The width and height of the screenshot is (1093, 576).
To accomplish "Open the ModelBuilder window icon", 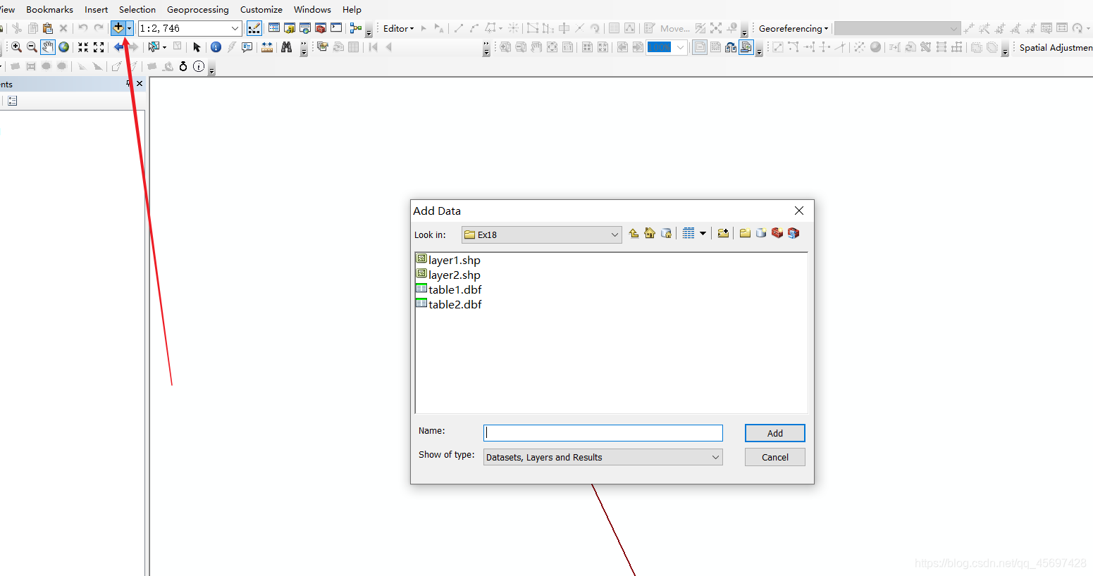I will (x=356, y=28).
